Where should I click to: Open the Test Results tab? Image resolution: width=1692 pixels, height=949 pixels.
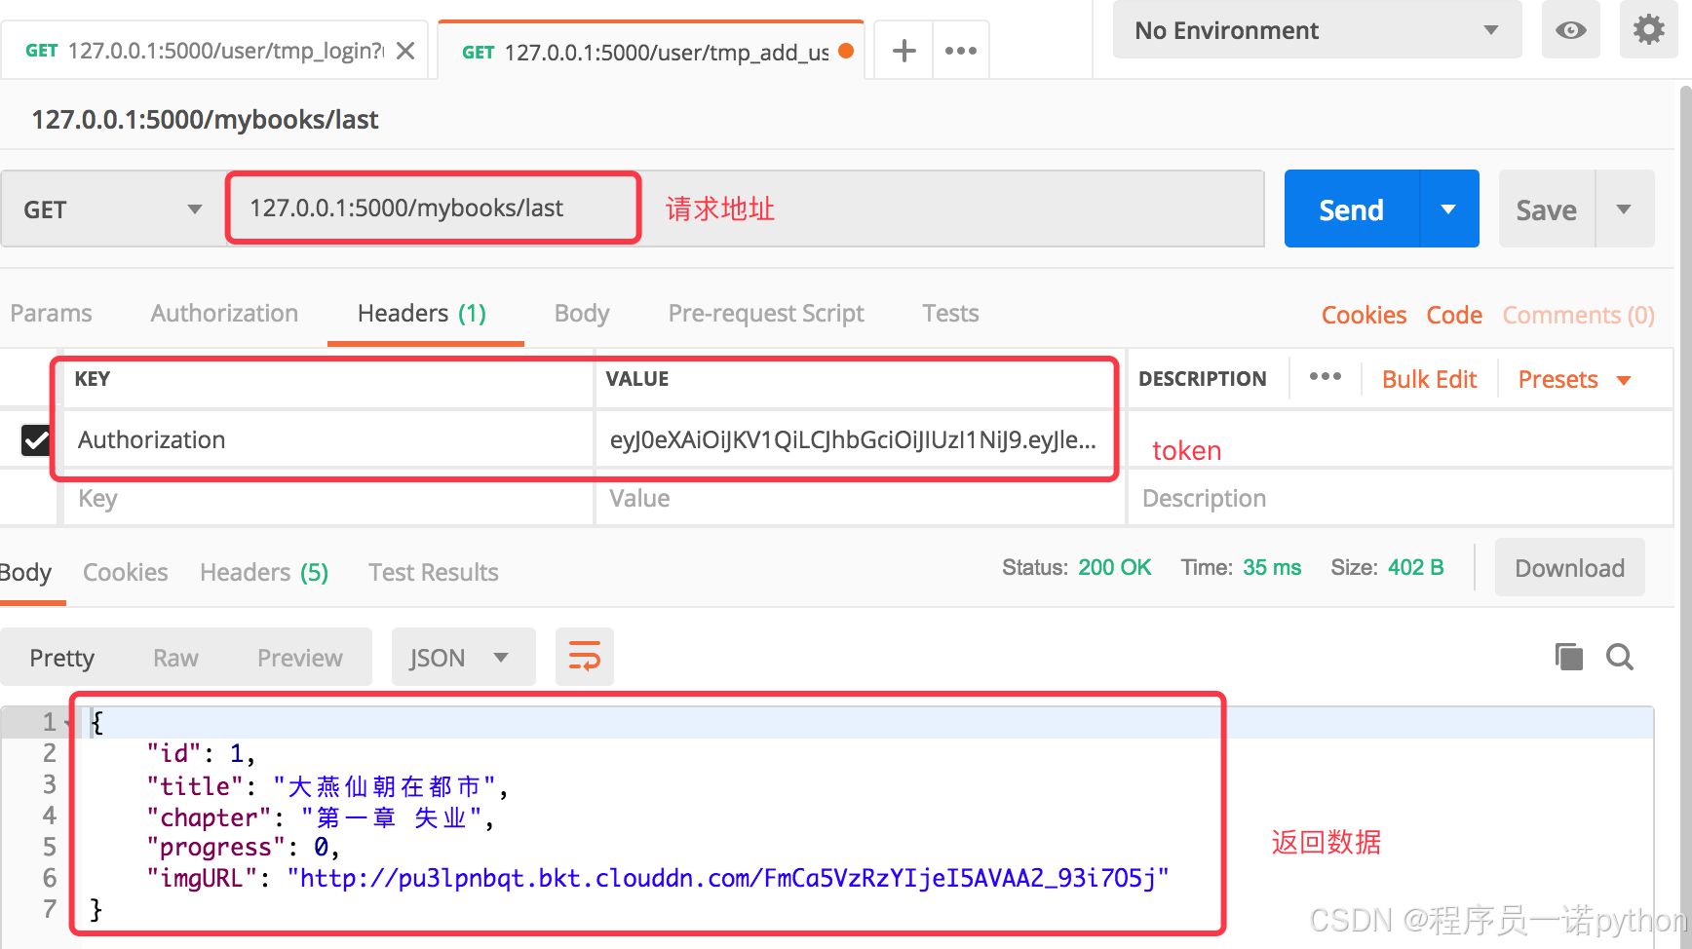point(434,573)
